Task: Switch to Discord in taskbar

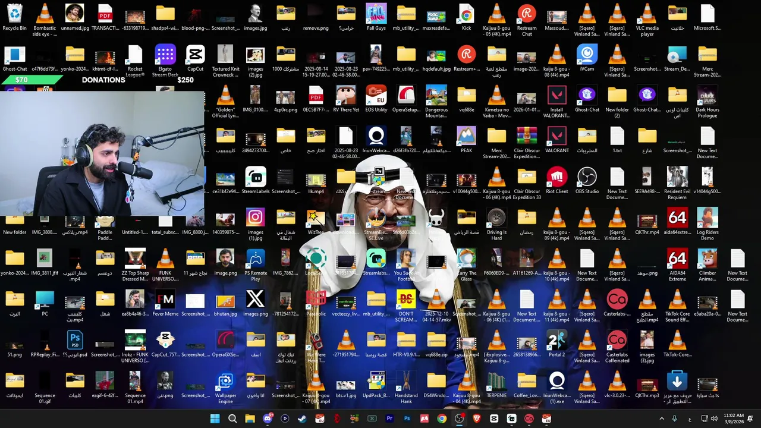Action: 268,418
